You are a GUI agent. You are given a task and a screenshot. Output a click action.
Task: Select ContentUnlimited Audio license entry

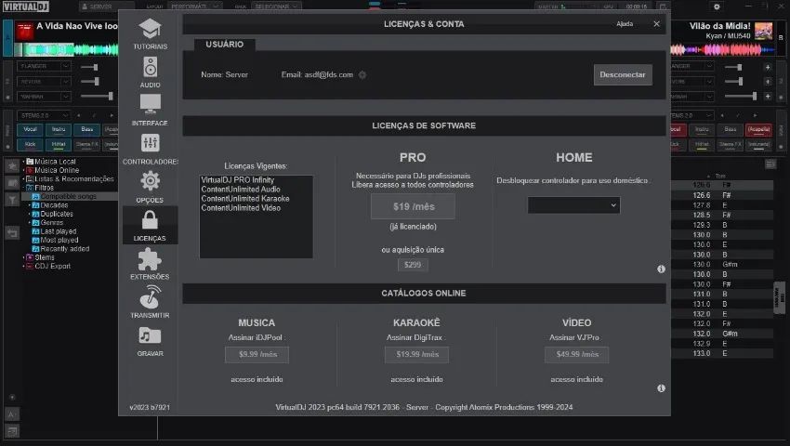click(x=241, y=189)
